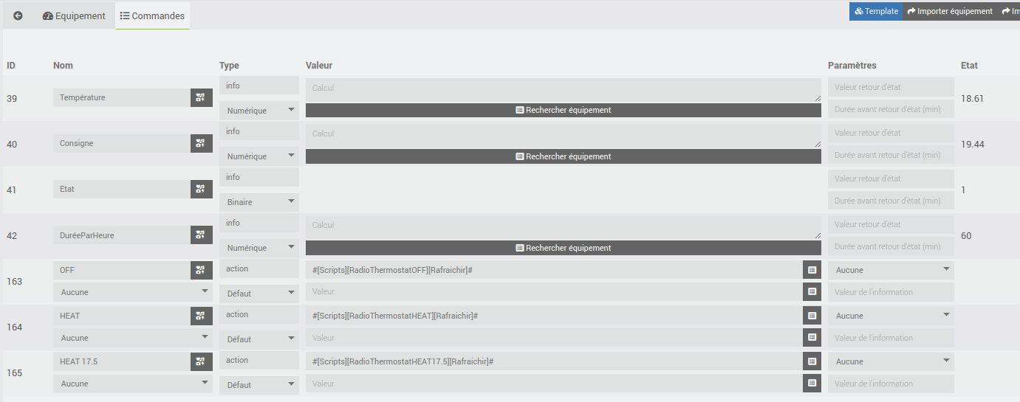Click Valeur retour d'état field for Température
Image resolution: width=1020 pixels, height=402 pixels.
coord(891,87)
